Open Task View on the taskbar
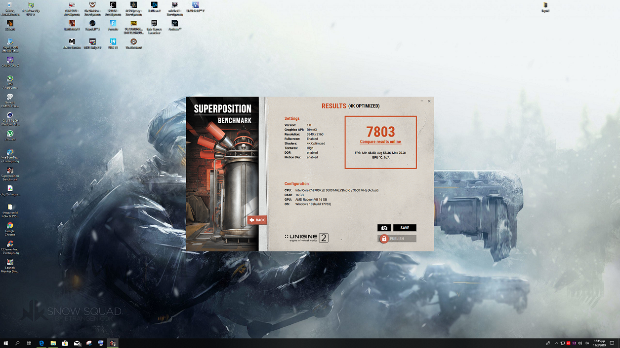 click(29, 343)
